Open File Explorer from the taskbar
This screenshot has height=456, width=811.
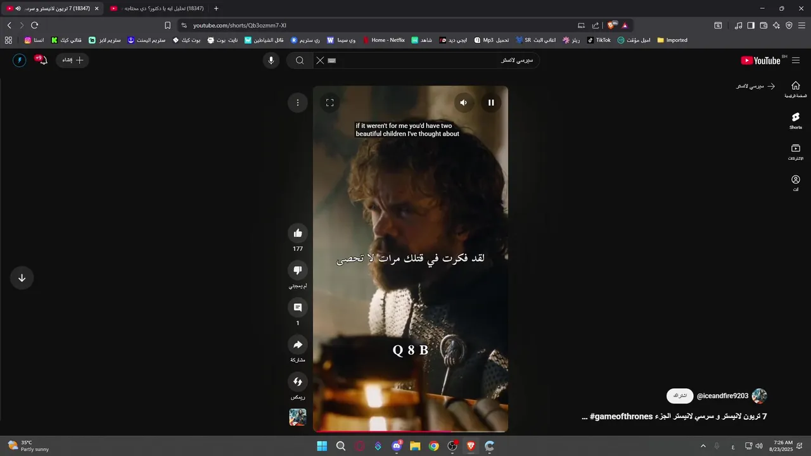pos(415,446)
